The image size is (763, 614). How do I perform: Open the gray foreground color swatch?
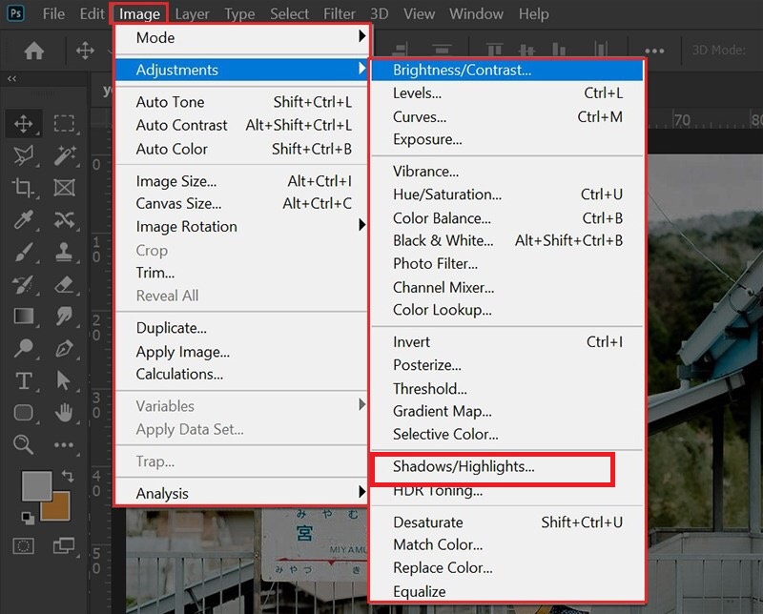pos(36,485)
